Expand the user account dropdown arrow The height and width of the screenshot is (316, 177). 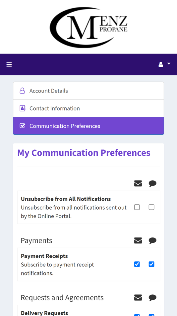tap(169, 64)
